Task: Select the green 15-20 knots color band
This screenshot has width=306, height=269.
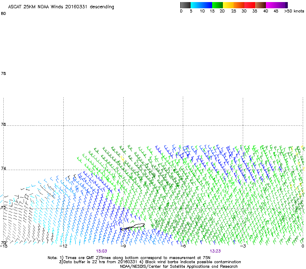Action: point(218,5)
